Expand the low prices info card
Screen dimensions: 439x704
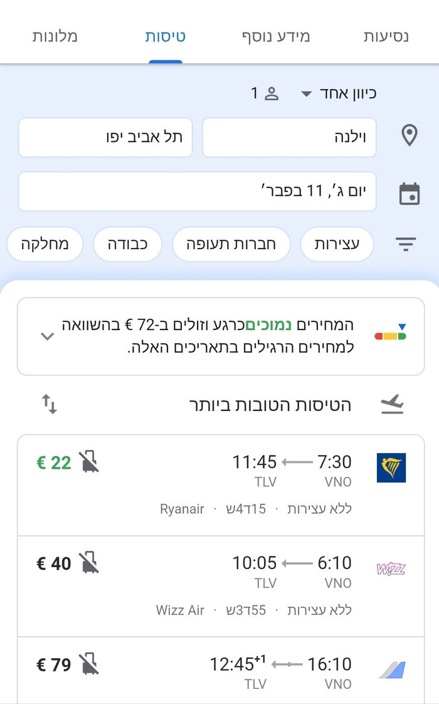pos(47,336)
